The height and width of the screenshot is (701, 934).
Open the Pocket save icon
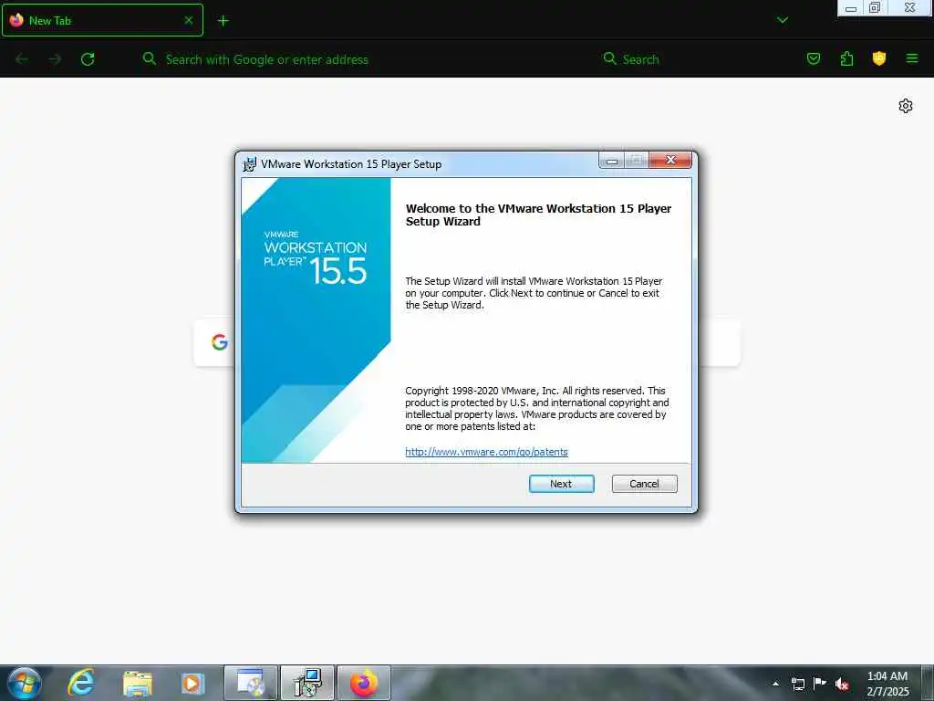tap(813, 58)
